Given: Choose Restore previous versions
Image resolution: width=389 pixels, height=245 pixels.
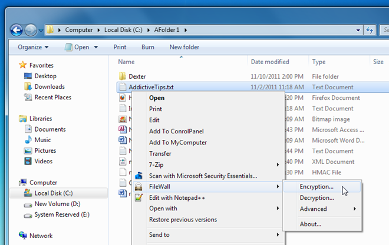Looking at the screenshot, I should tap(183, 220).
